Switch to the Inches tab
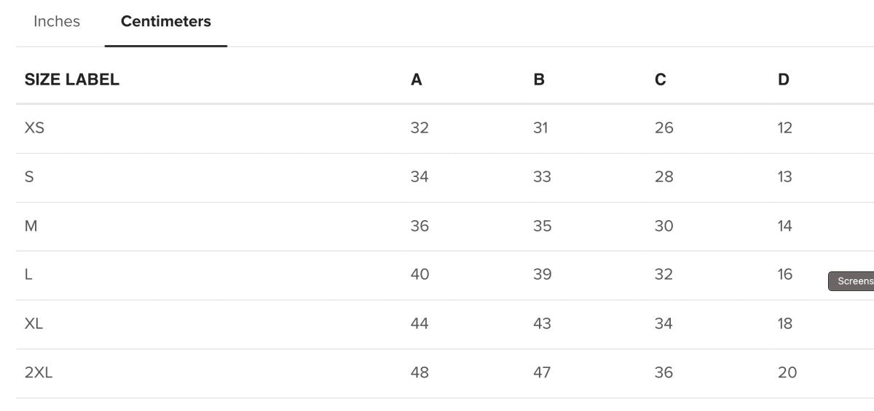874x411 pixels. [57, 22]
